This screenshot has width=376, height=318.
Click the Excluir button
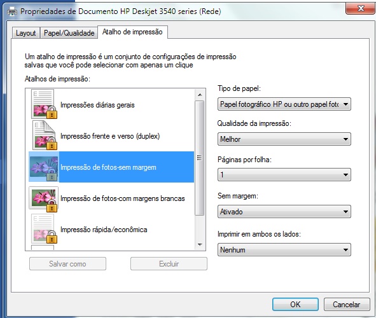169,264
